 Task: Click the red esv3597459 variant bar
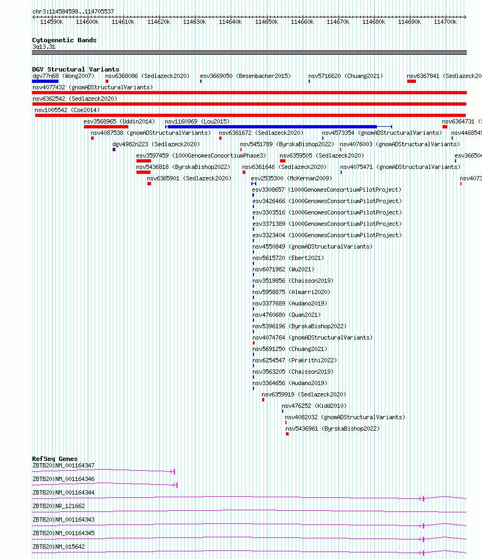pyautogui.click(x=144, y=161)
